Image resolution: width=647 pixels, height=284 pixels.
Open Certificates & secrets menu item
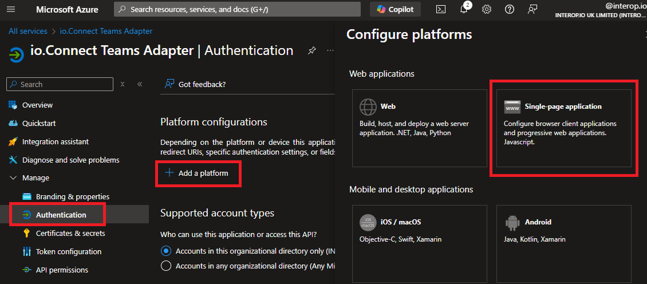coord(70,233)
